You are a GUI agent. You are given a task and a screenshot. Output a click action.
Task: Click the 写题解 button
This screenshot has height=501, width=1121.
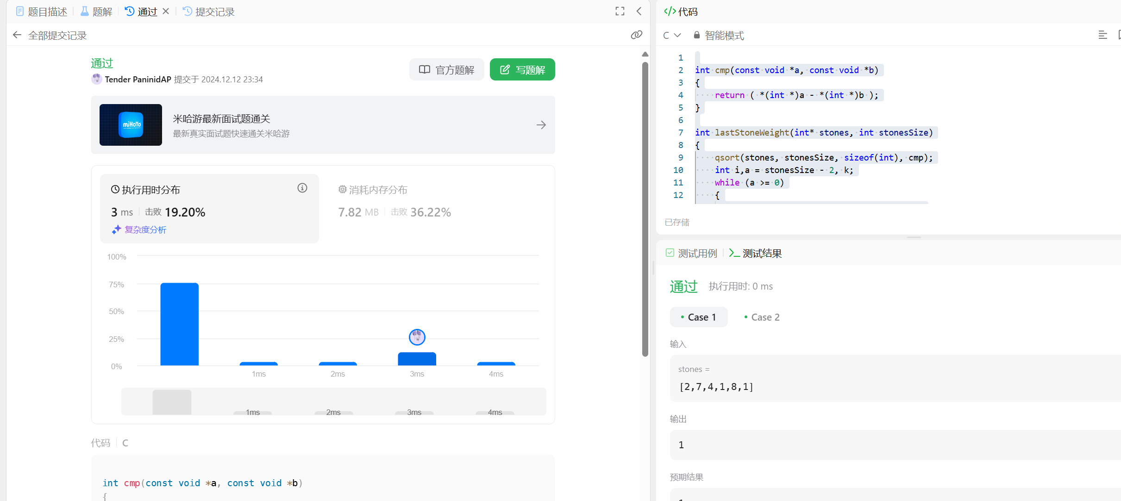pos(522,69)
